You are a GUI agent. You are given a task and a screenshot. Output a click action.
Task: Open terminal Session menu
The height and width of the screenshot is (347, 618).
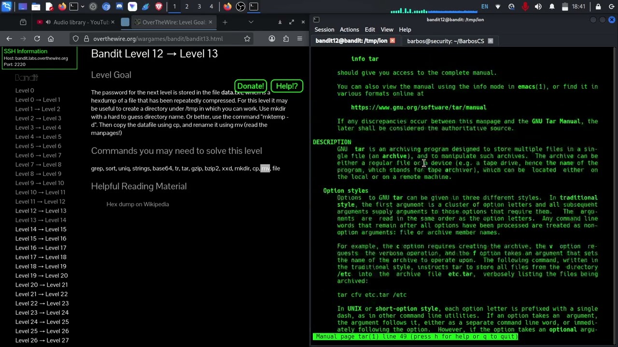[x=324, y=29]
